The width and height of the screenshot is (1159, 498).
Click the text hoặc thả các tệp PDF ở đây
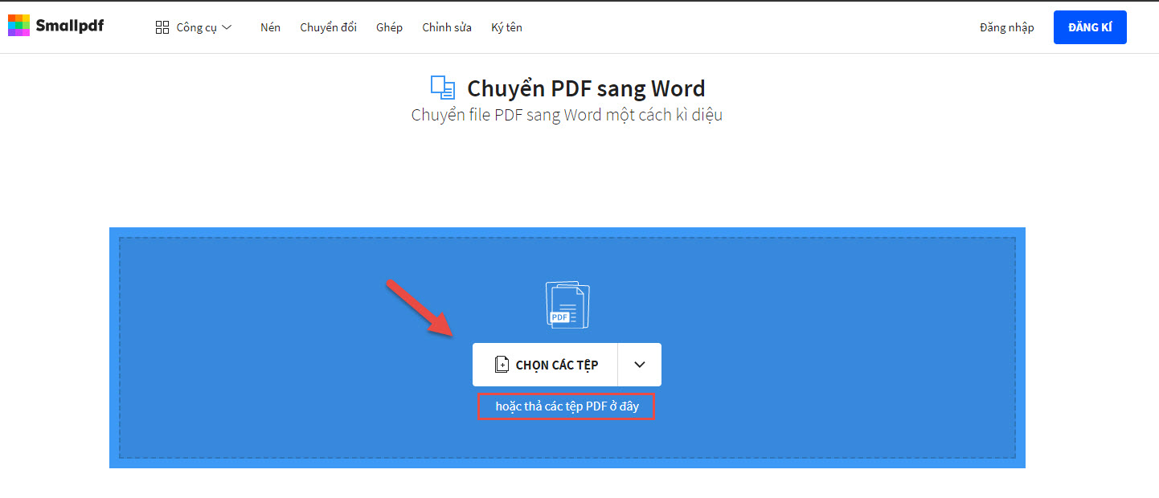tap(567, 406)
